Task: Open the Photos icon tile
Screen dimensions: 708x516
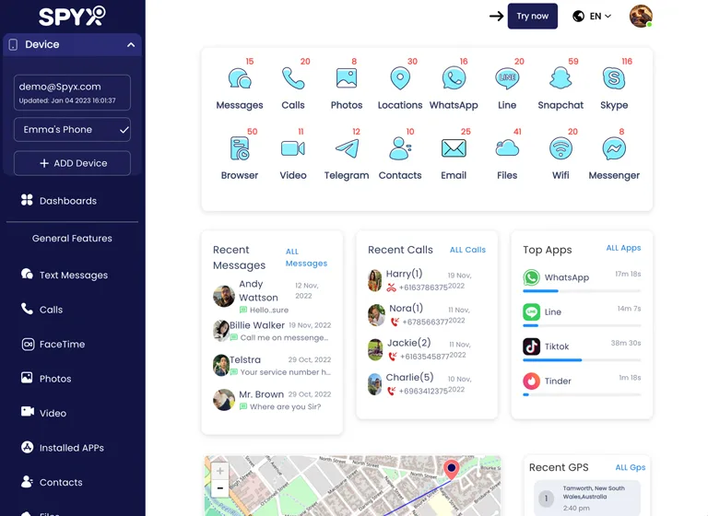Action: click(x=347, y=78)
